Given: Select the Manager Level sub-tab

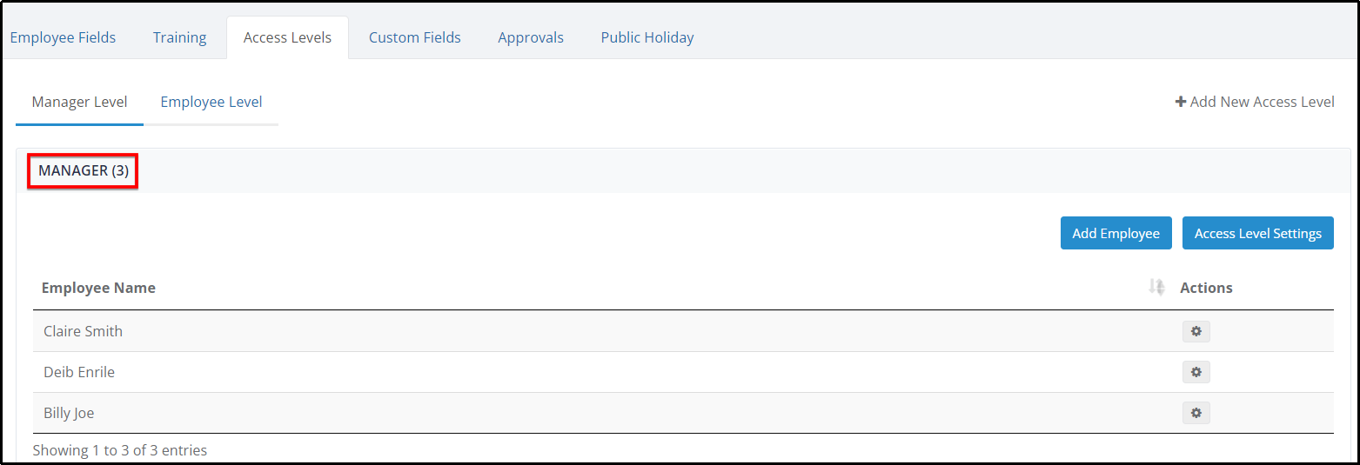Looking at the screenshot, I should [79, 103].
